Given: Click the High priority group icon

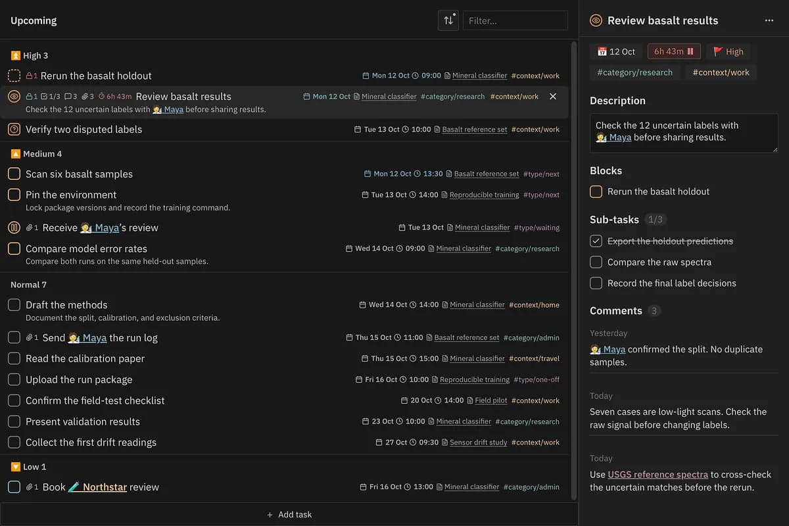Looking at the screenshot, I should (16, 56).
